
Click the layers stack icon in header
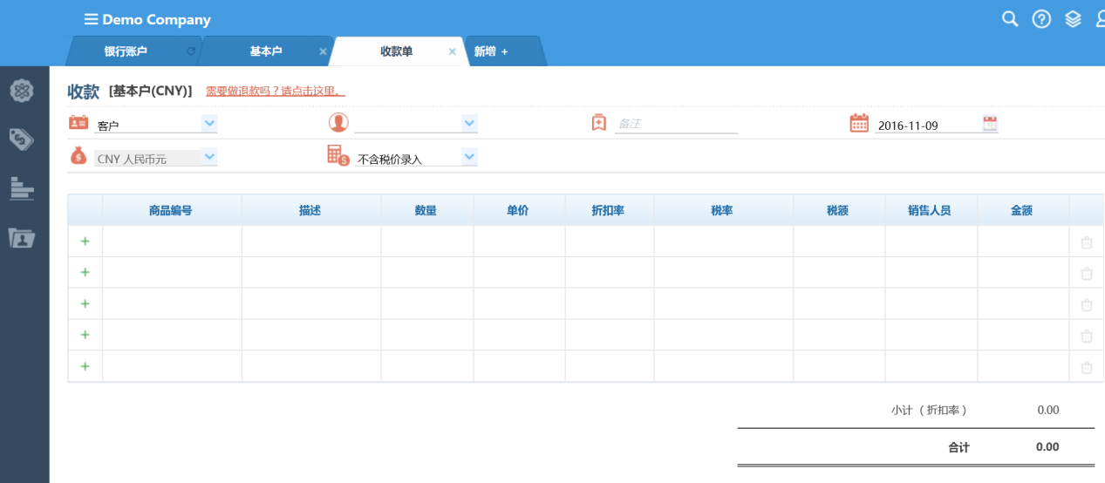(1073, 19)
